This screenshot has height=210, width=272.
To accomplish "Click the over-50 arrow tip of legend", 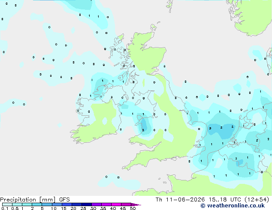I will tap(136, 204).
